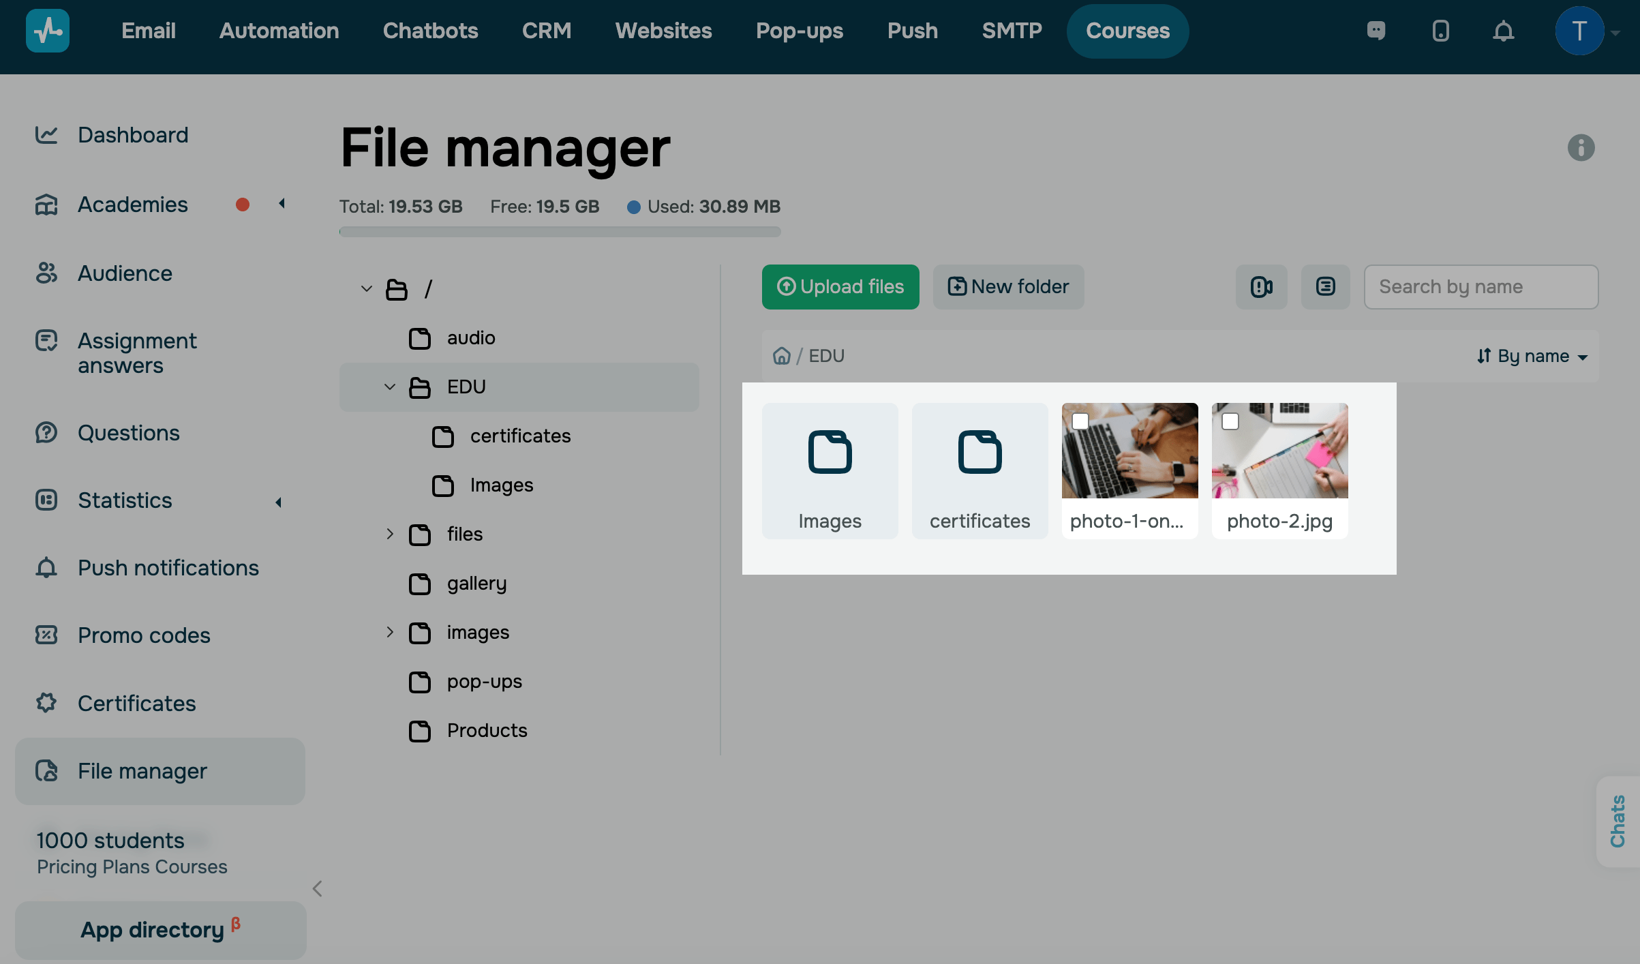Expand the Academies sidebar submenu
Screen dimensions: 1640x964
tap(281, 204)
